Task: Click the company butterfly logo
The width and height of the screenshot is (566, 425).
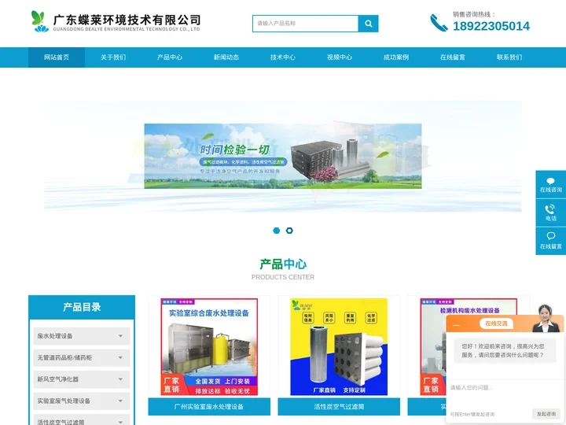Action: pyautogui.click(x=39, y=21)
